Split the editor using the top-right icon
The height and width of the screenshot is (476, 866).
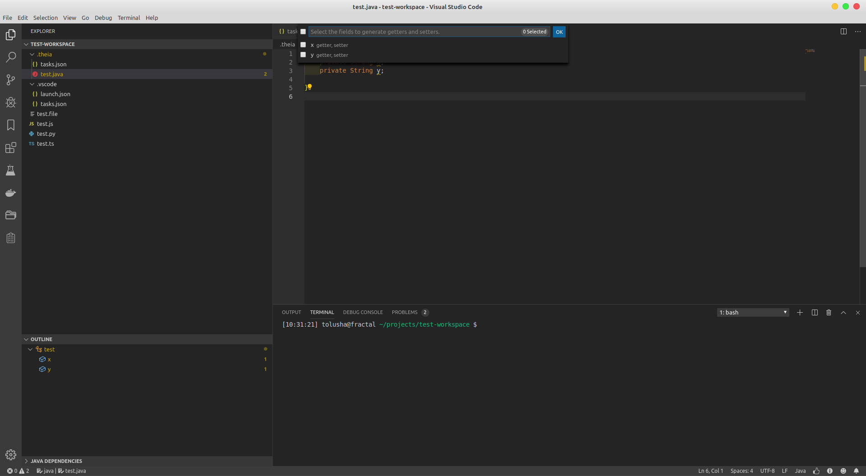pyautogui.click(x=843, y=31)
